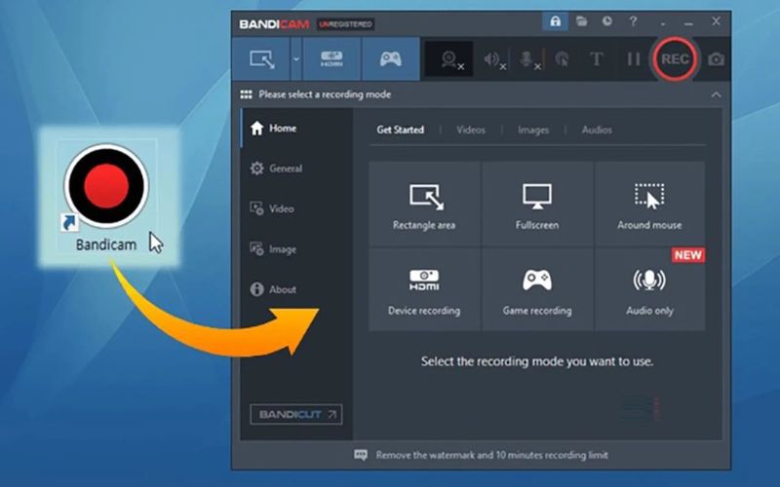Click Remove the watermark and recording limit link
Screen dimensions: 780x487
point(492,455)
